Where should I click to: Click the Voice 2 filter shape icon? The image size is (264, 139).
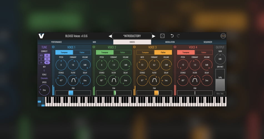[114, 80]
